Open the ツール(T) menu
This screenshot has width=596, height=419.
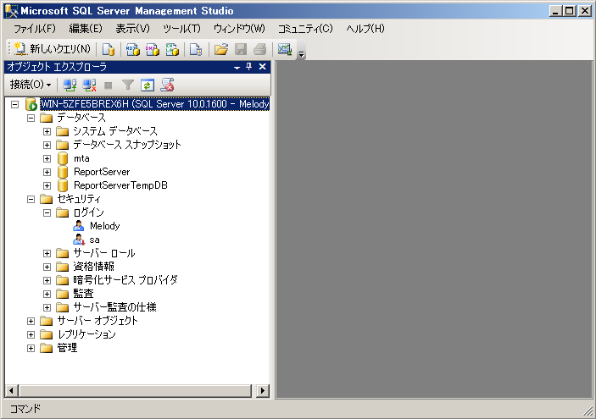tap(181, 29)
